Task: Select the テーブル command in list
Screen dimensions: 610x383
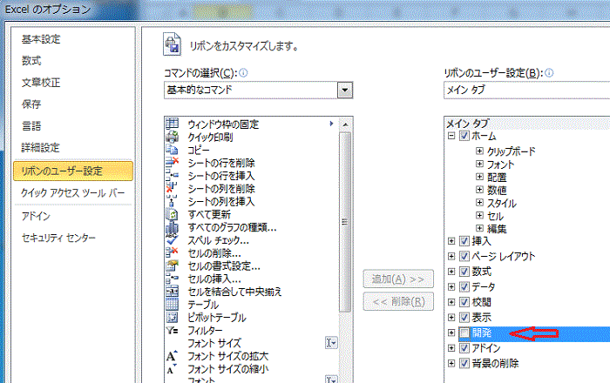Action: tap(204, 305)
